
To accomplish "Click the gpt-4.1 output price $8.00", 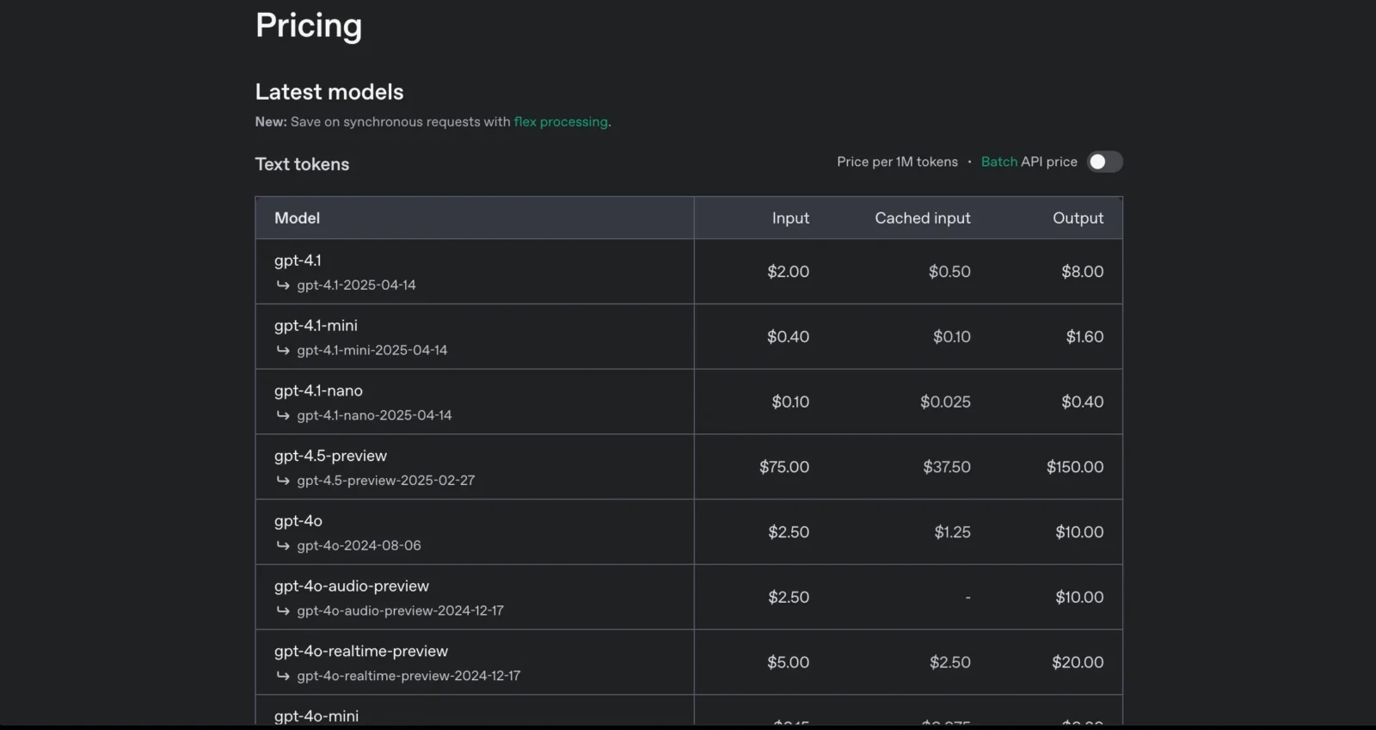I will click(x=1083, y=272).
